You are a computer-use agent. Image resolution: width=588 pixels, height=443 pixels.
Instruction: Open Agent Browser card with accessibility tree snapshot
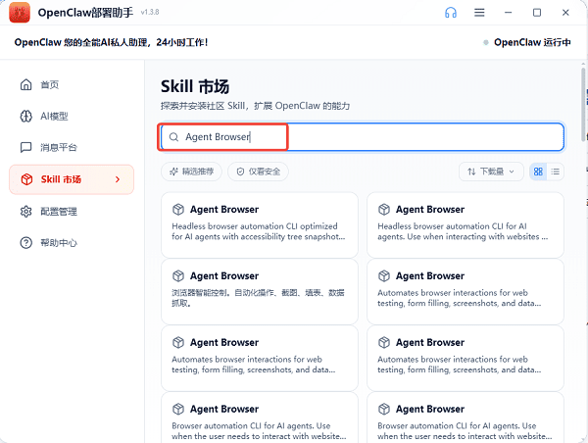coord(260,225)
